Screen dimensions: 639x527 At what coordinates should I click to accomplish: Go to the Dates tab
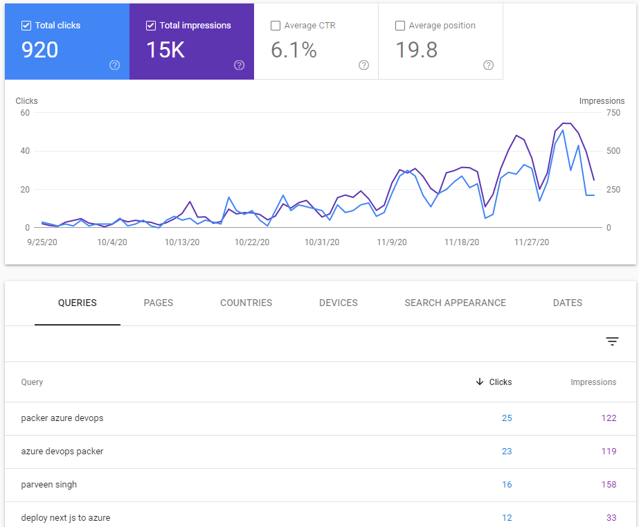click(x=568, y=303)
